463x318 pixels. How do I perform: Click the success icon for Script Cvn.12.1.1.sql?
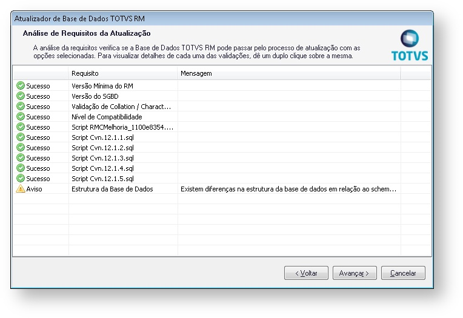[x=21, y=137]
